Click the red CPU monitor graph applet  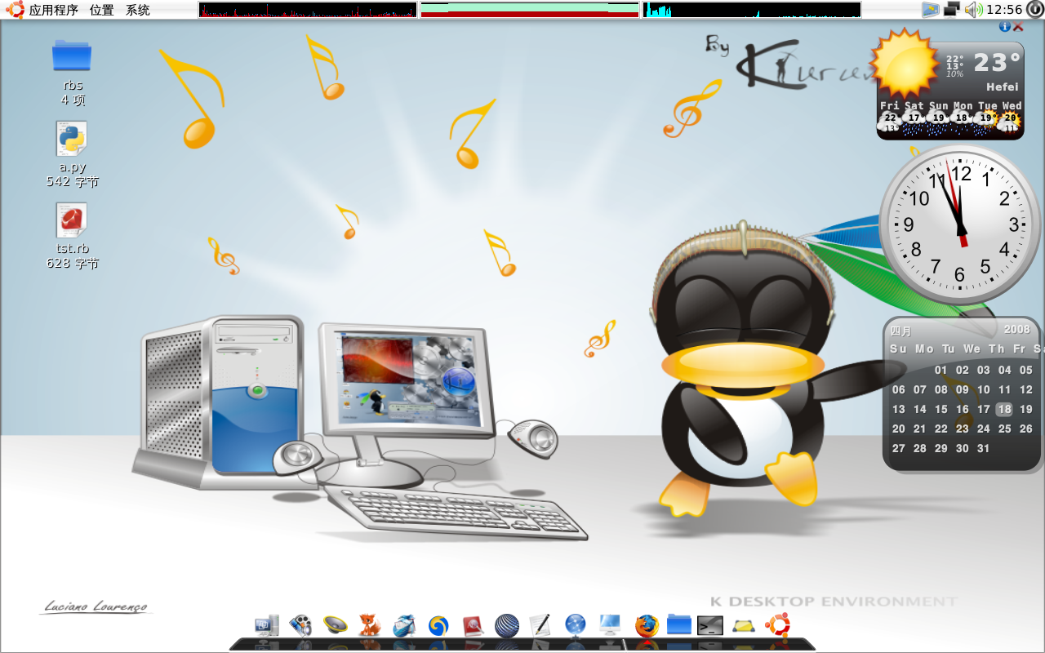308,10
